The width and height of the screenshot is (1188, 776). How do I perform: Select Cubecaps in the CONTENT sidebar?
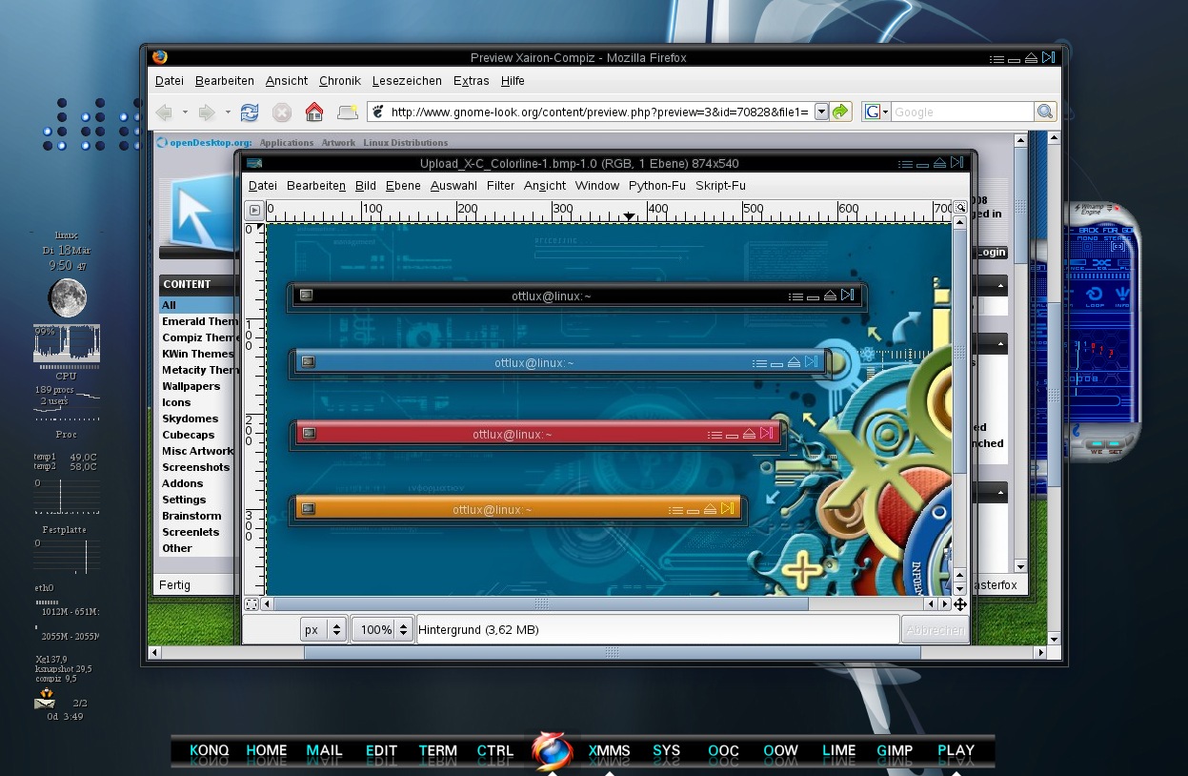pyautogui.click(x=188, y=435)
